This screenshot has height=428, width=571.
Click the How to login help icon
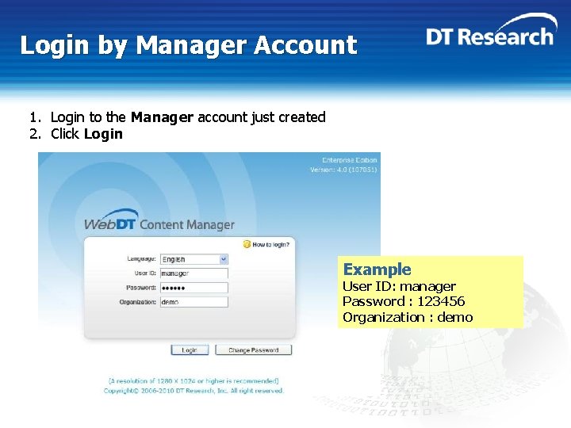pyautogui.click(x=247, y=244)
